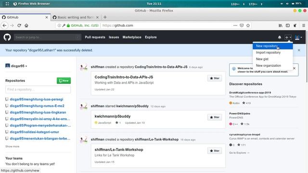Select New repository menu entry
308x173 pixels.
(x=273, y=46)
